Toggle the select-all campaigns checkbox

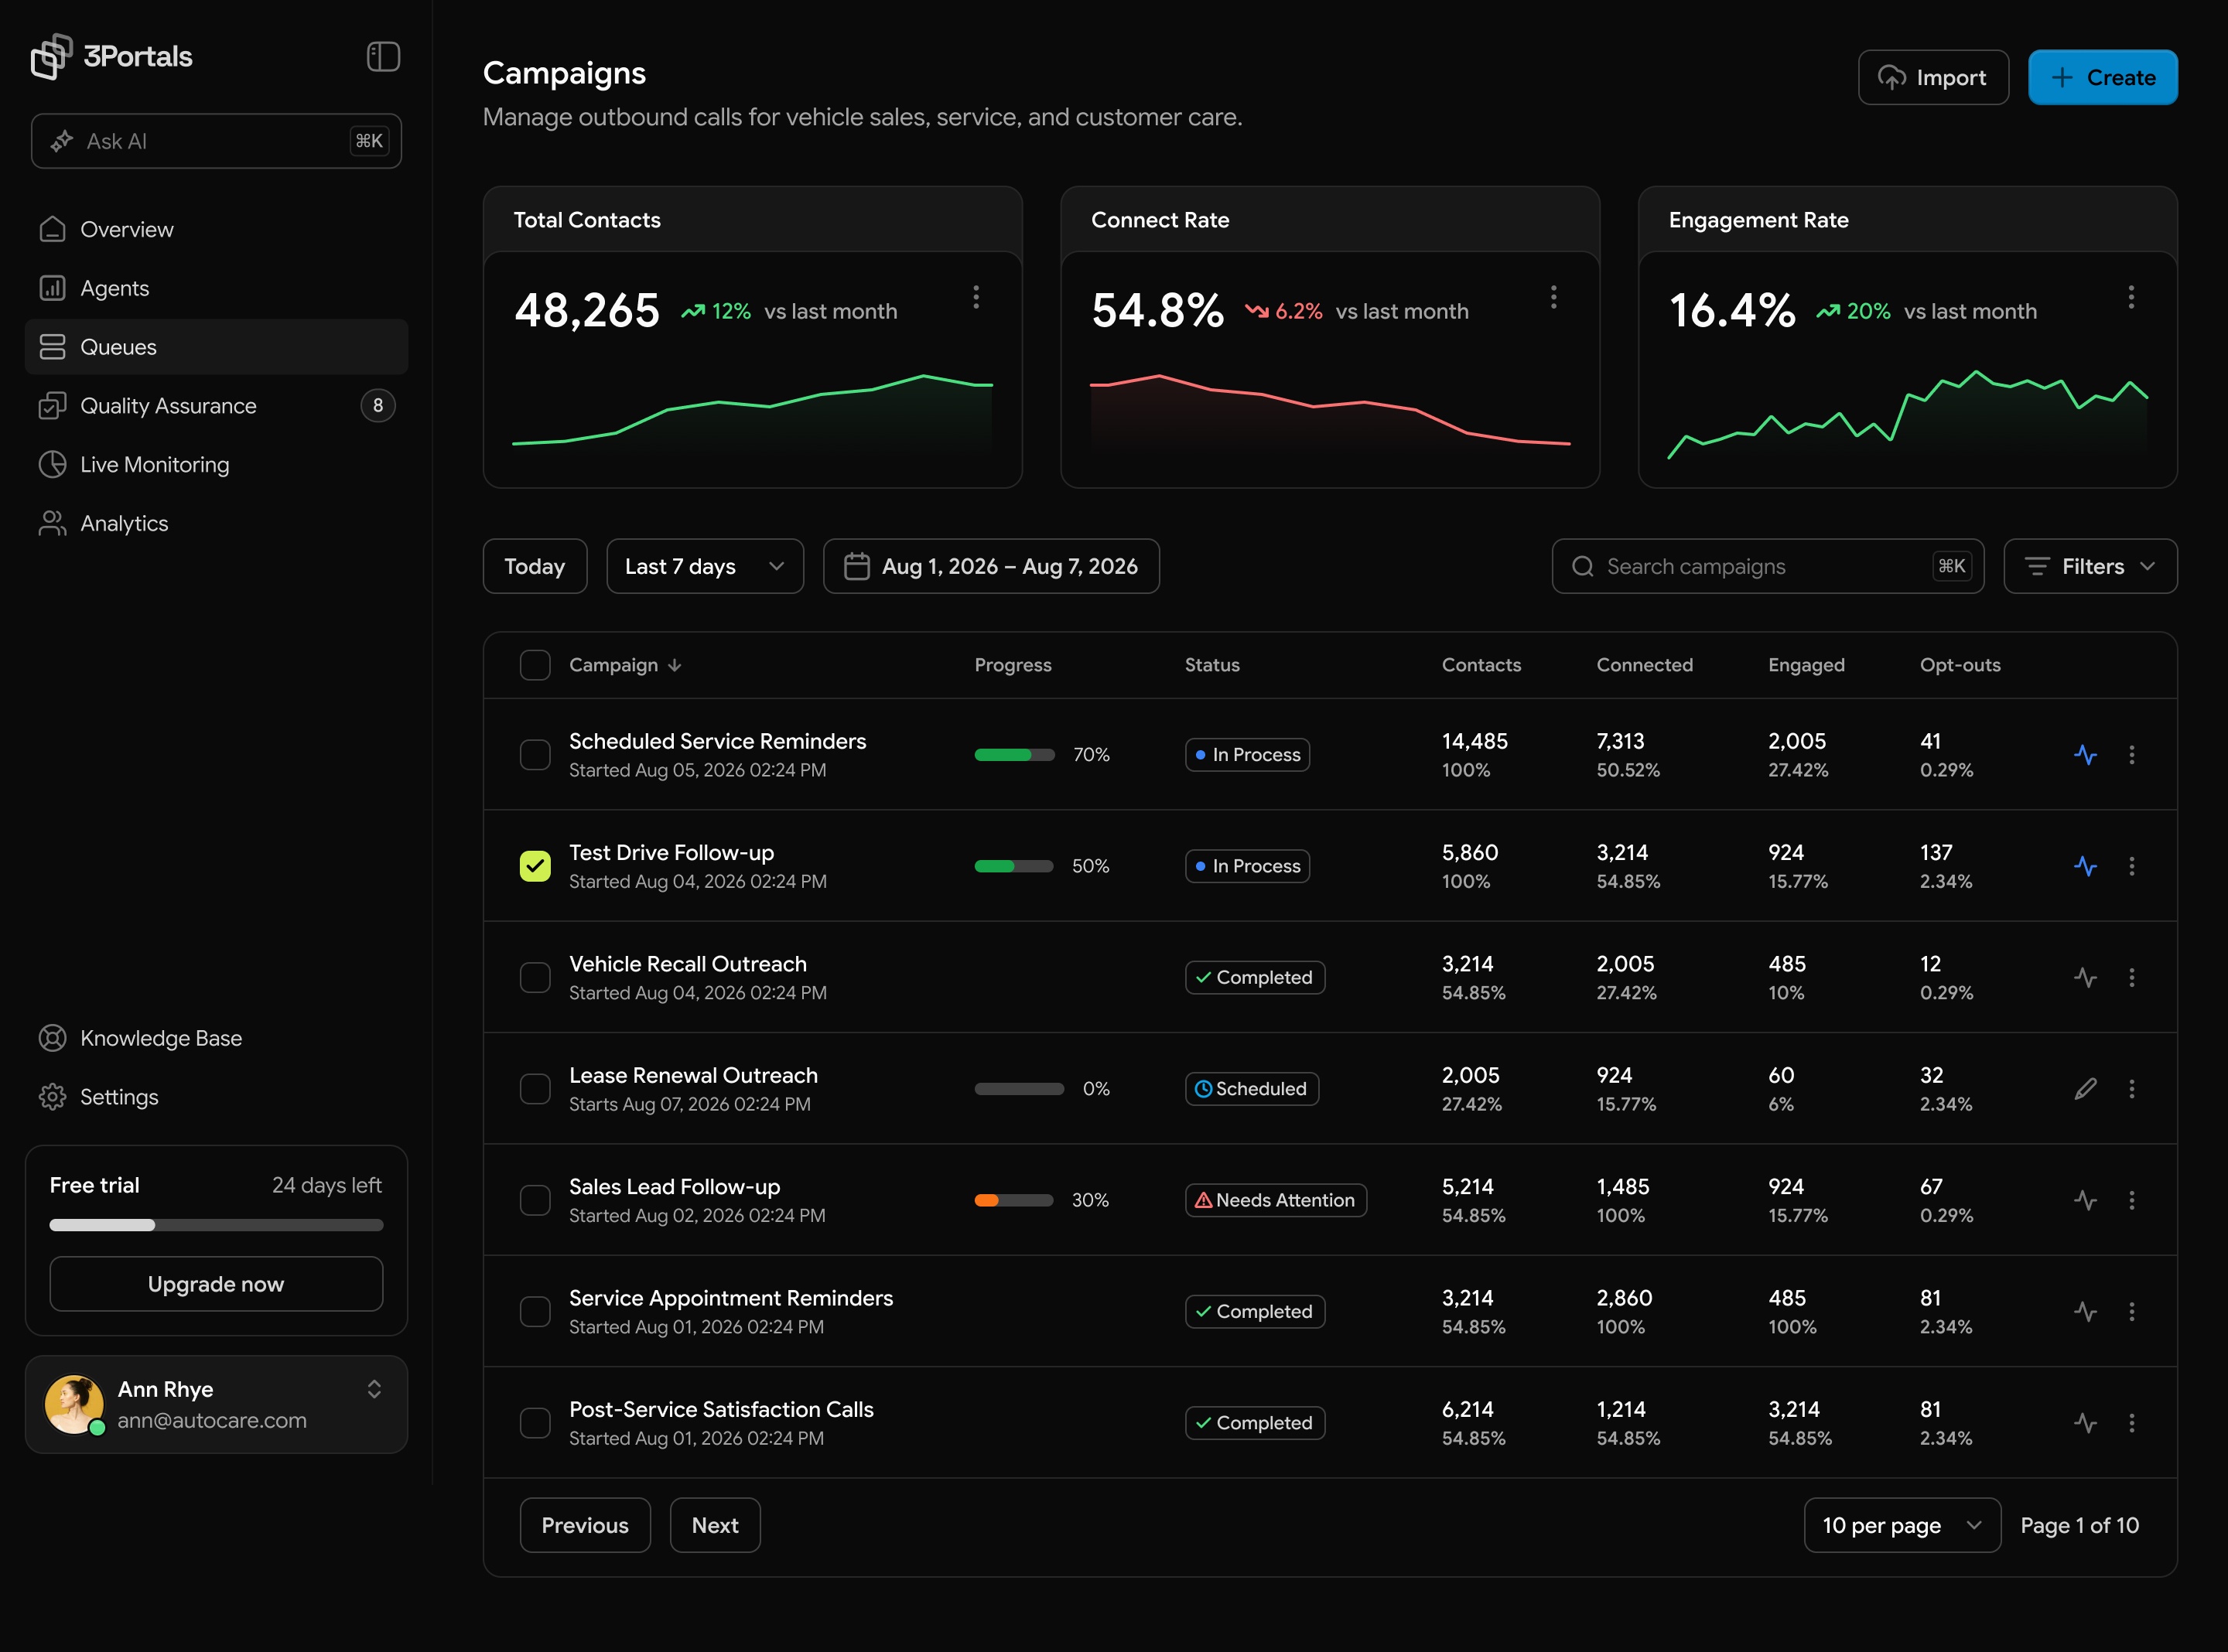[x=535, y=666]
